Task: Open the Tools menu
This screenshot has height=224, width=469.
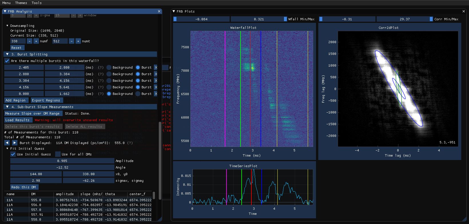Action: (37, 3)
